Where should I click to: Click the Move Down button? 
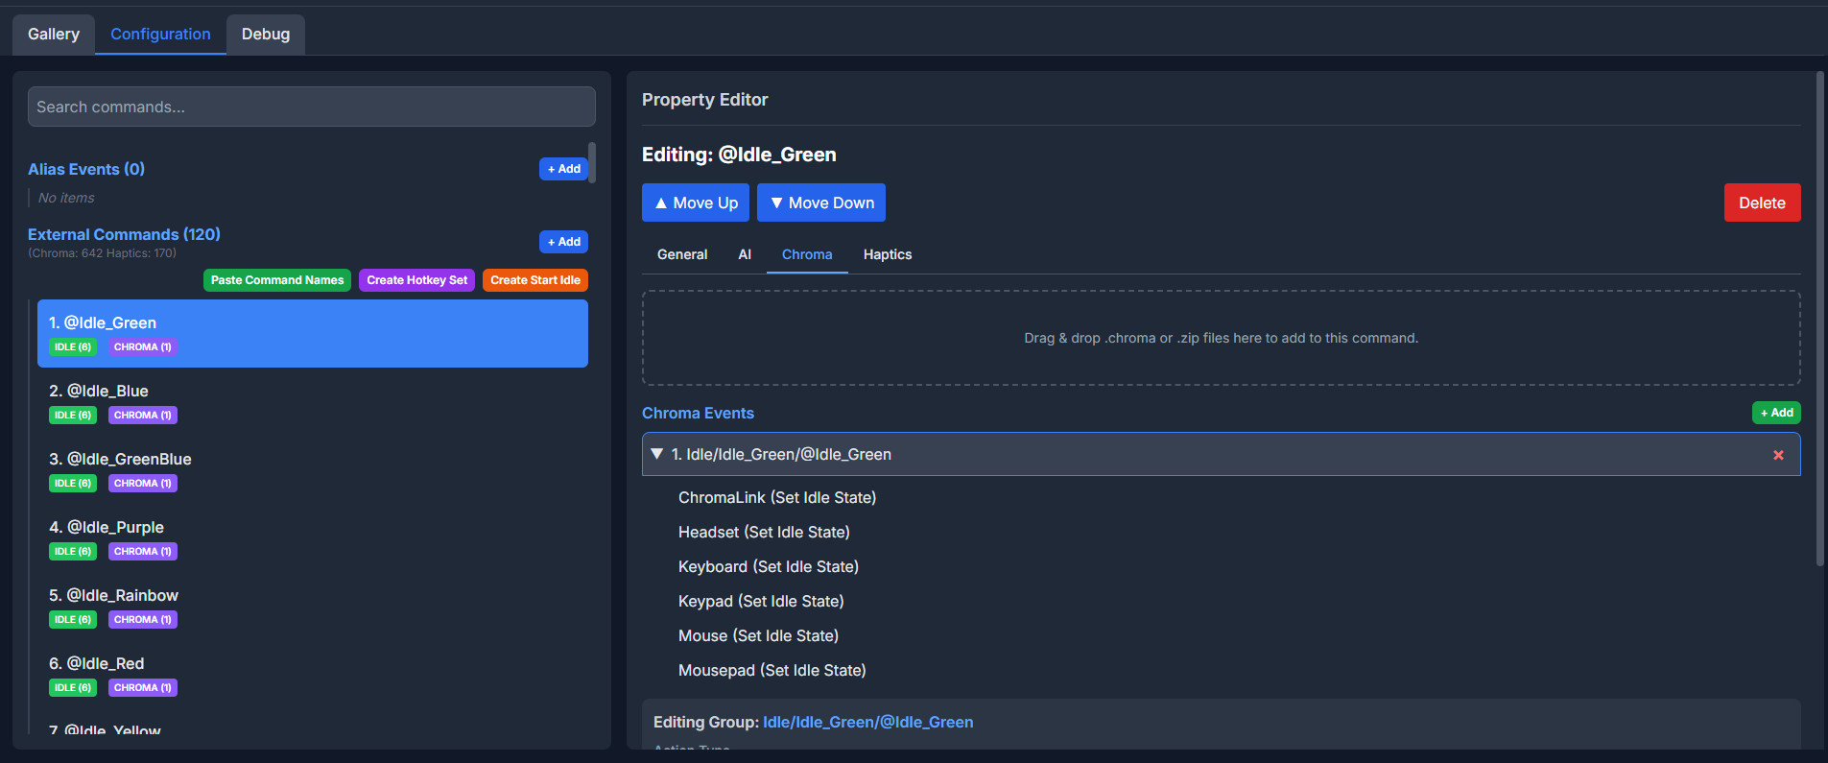[x=820, y=203]
